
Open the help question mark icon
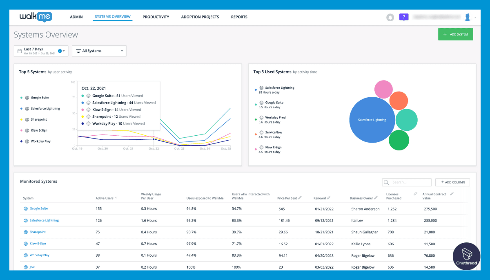pyautogui.click(x=404, y=17)
